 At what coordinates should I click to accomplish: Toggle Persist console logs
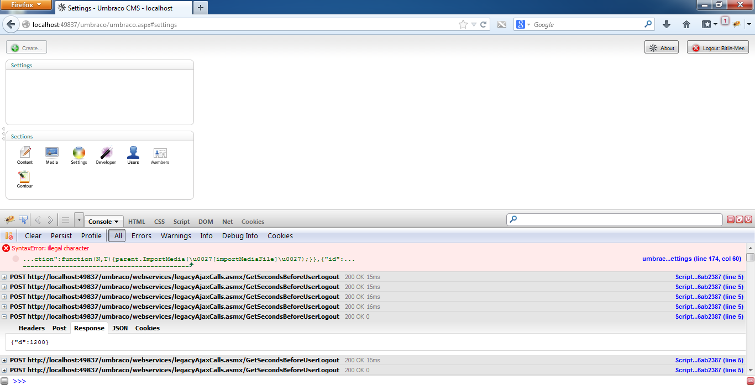pyautogui.click(x=61, y=236)
